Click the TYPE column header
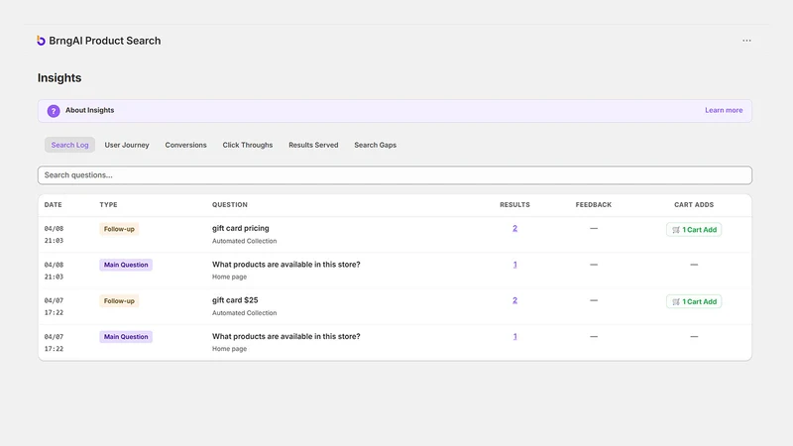The width and height of the screenshot is (793, 446). click(x=108, y=205)
